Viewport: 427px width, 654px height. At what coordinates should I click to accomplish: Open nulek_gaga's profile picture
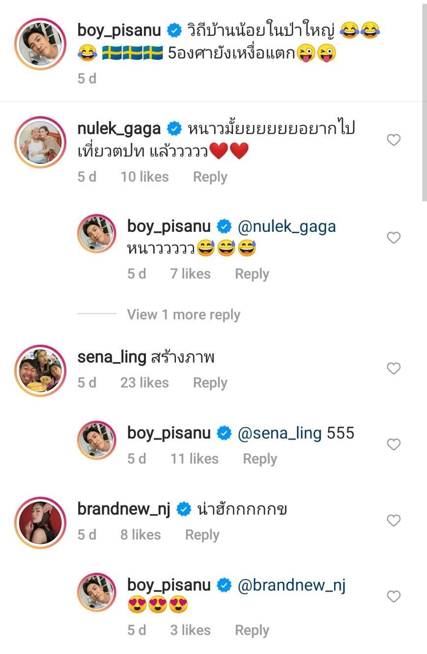pos(40,142)
